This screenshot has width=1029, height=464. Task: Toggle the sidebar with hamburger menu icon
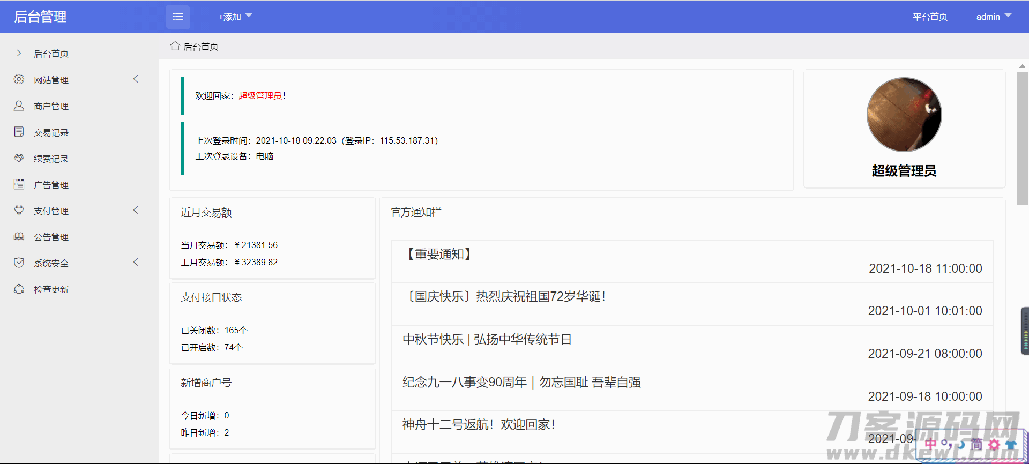click(178, 17)
